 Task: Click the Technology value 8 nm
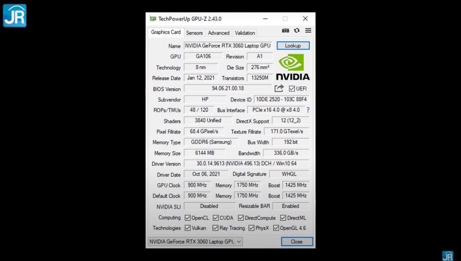(201, 67)
